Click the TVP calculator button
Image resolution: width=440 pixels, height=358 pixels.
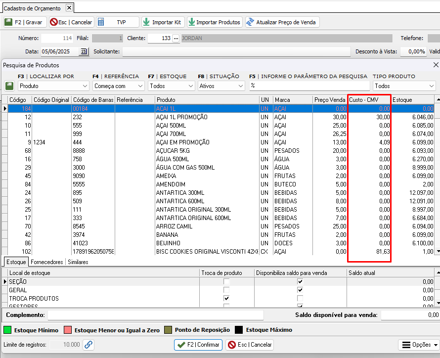pos(118,22)
